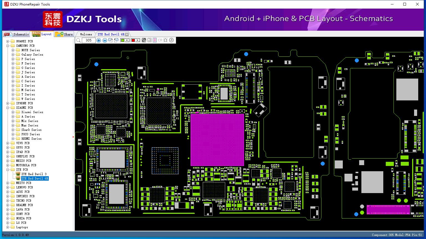Click the component search field showing 305
Image resolution: width=426 pixels, height=239 pixels.
88,40
